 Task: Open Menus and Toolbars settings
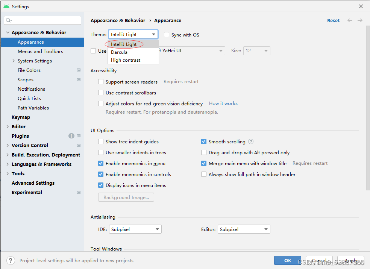40,51
